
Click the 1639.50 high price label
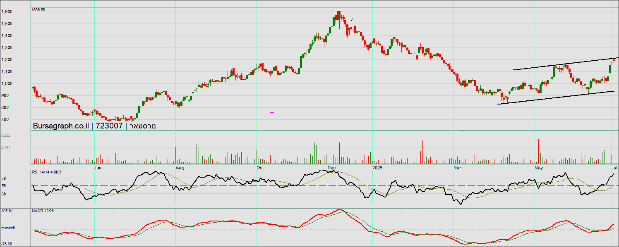point(38,9)
